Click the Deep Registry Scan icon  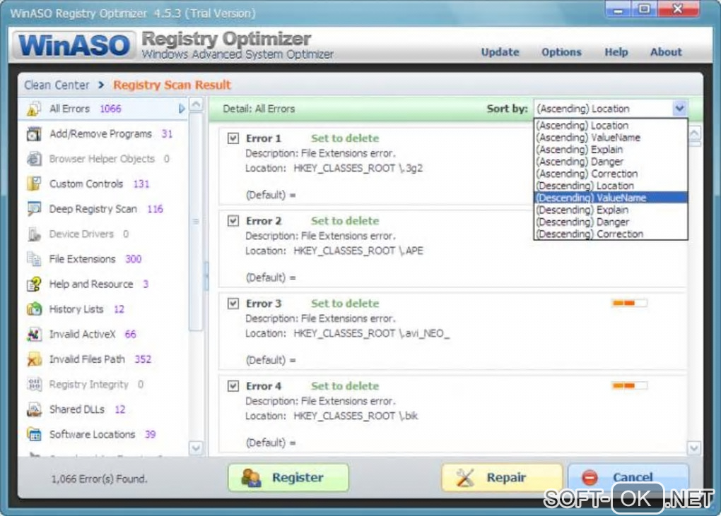pos(34,209)
